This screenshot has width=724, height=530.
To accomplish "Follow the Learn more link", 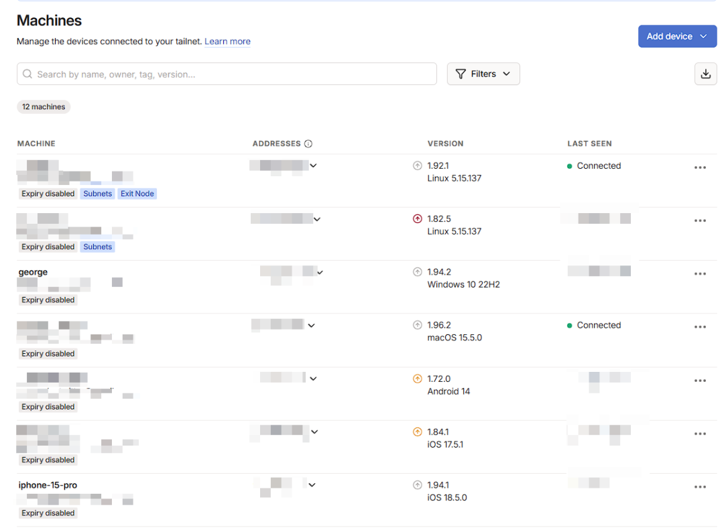I will (227, 41).
